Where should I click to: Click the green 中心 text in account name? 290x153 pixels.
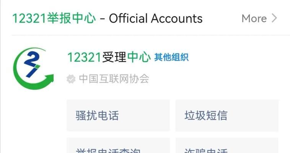coord(139,57)
